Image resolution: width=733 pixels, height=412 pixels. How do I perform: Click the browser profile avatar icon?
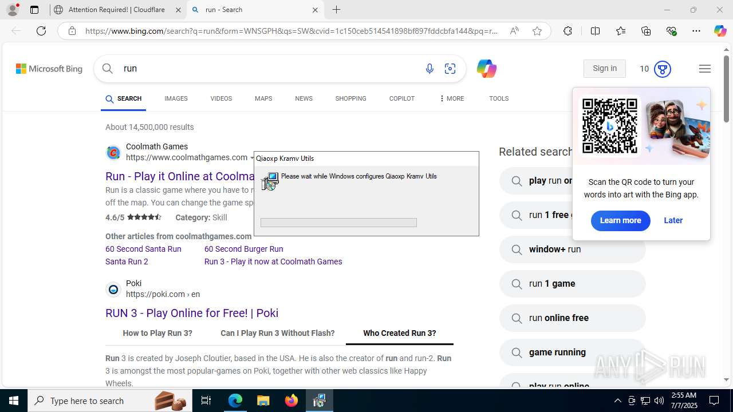pos(13,10)
